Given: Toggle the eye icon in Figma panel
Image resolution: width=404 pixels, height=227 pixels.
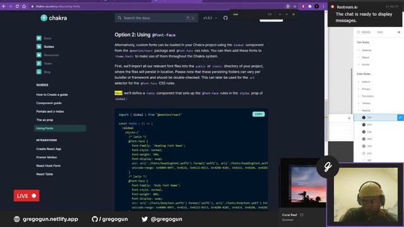Looking at the screenshot, I should click(x=399, y=32).
